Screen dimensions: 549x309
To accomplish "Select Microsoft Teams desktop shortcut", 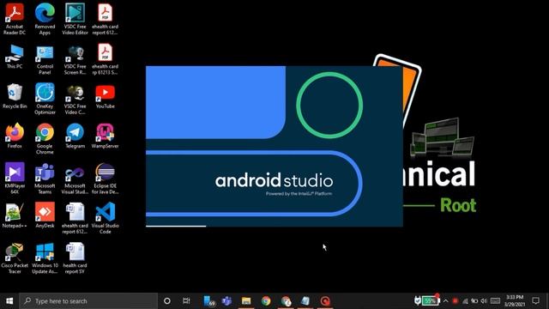I will tap(45, 179).
